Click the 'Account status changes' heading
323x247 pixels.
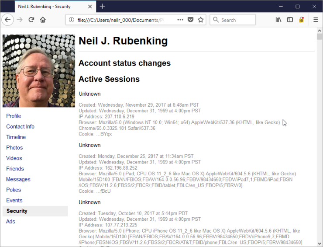pyautogui.click(x=125, y=63)
